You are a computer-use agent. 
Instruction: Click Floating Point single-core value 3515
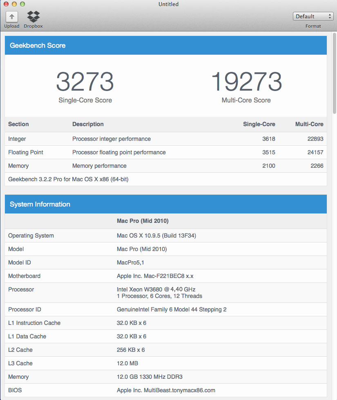(269, 152)
